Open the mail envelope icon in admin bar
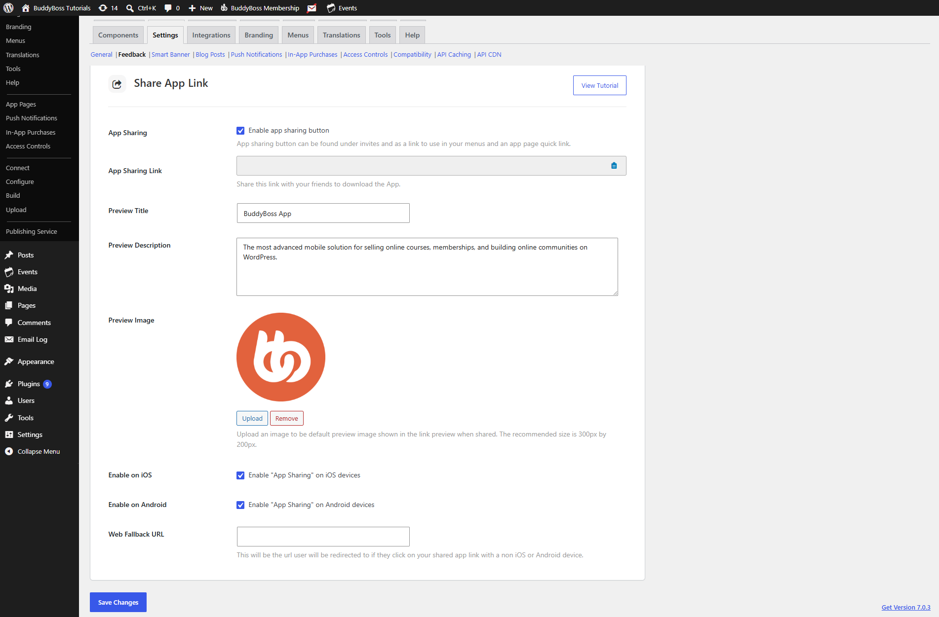Viewport: 939px width, 617px height. click(312, 8)
